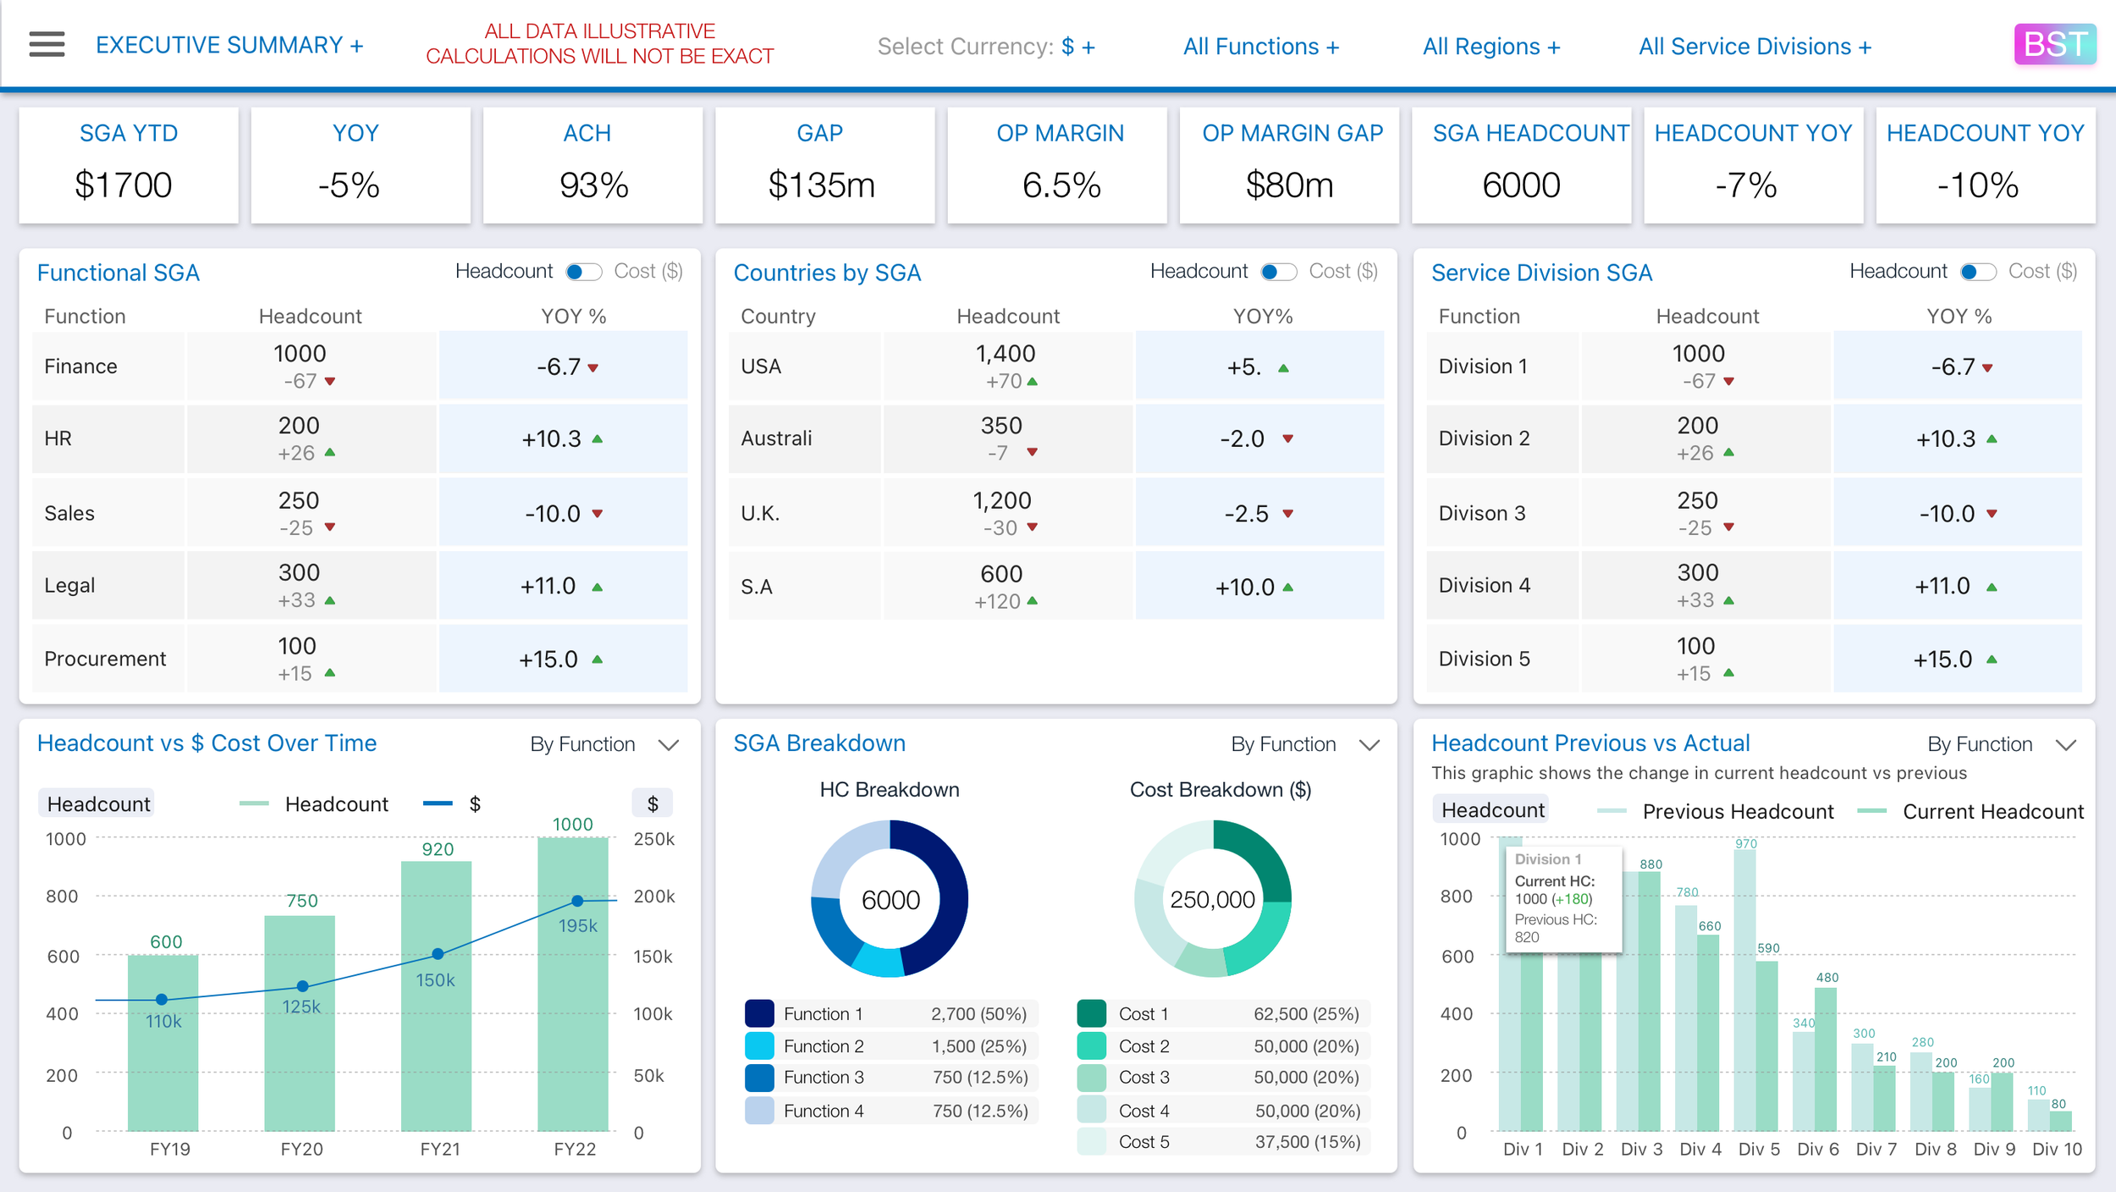Open By Function dropdown in Headcount Previous vs Actual
Image resolution: width=2116 pixels, height=1192 pixels.
pos(2001,744)
